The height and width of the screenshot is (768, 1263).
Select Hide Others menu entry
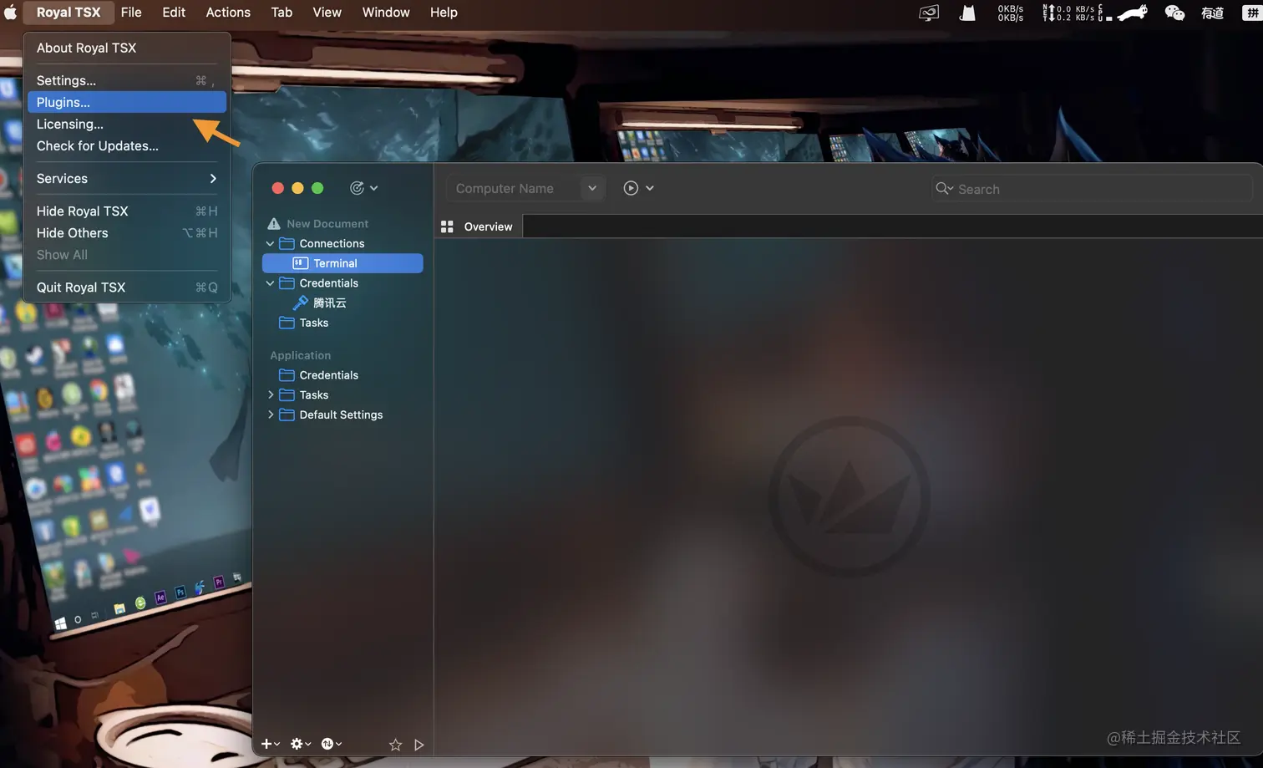click(127, 232)
